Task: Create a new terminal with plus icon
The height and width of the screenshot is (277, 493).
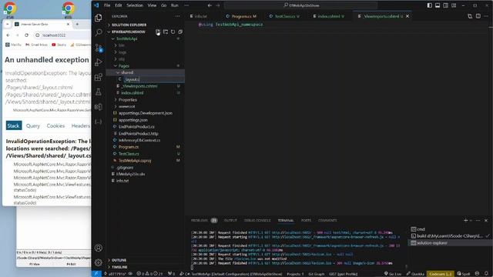Action: 465,221
